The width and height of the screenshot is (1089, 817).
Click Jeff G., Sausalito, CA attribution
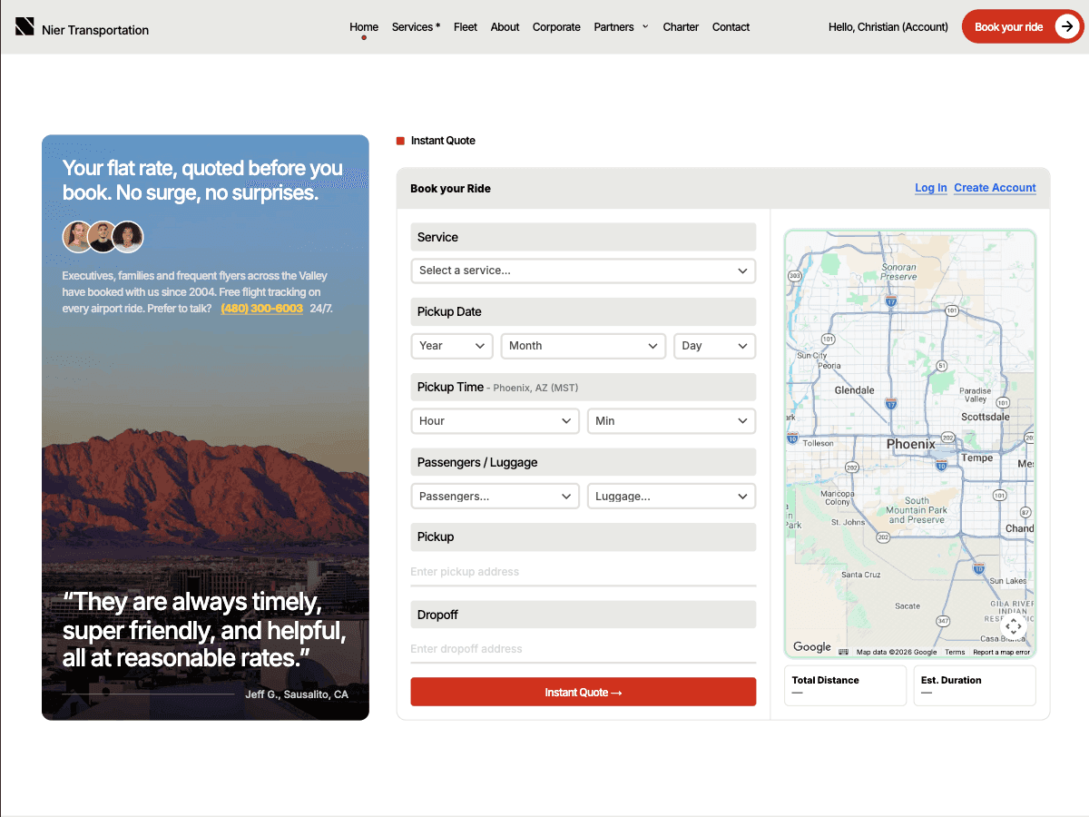pyautogui.click(x=297, y=694)
